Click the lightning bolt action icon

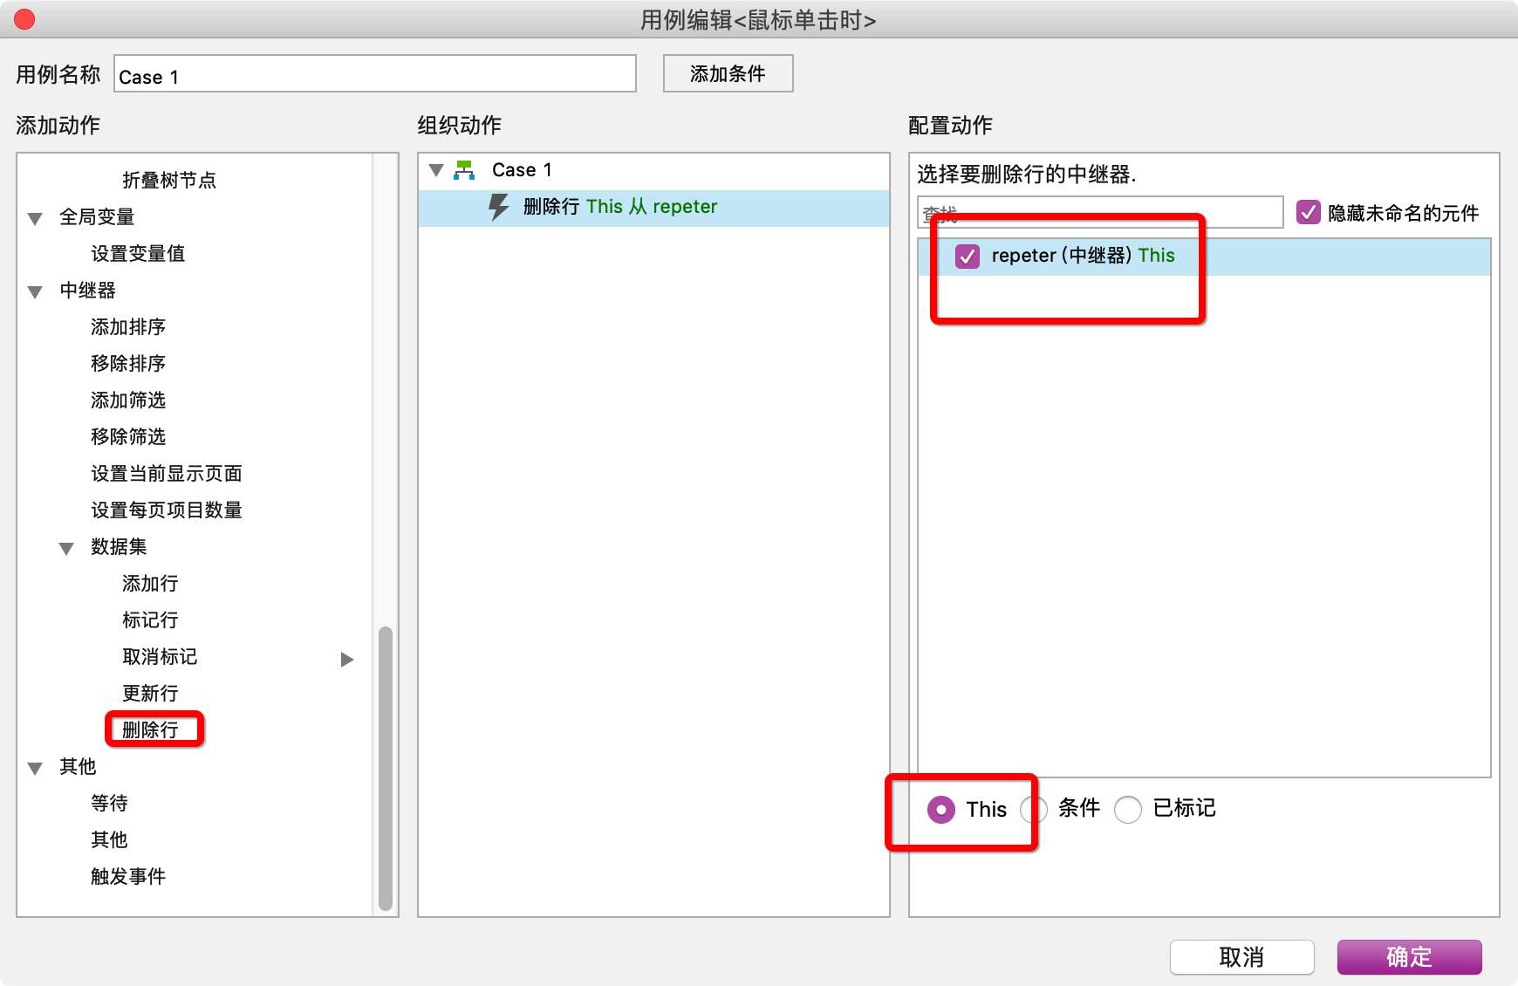[498, 207]
